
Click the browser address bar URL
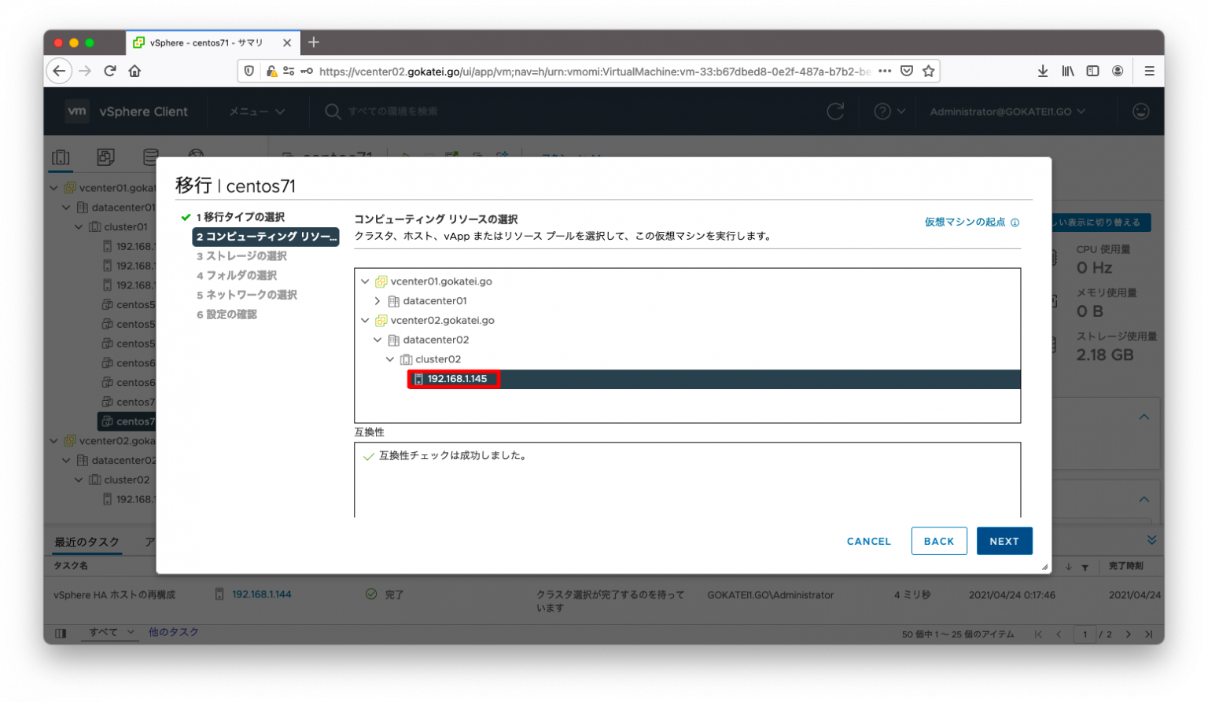(551, 71)
